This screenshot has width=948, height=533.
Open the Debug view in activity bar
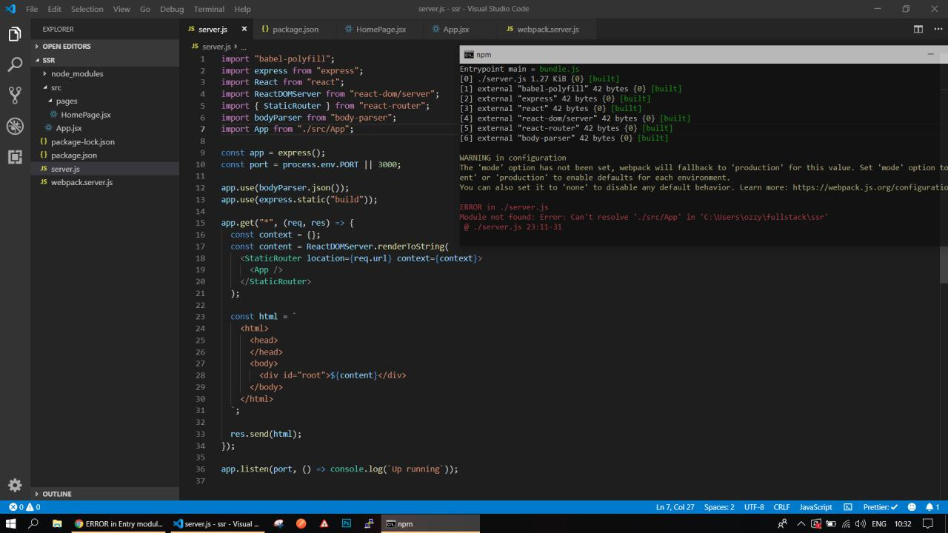coord(15,126)
